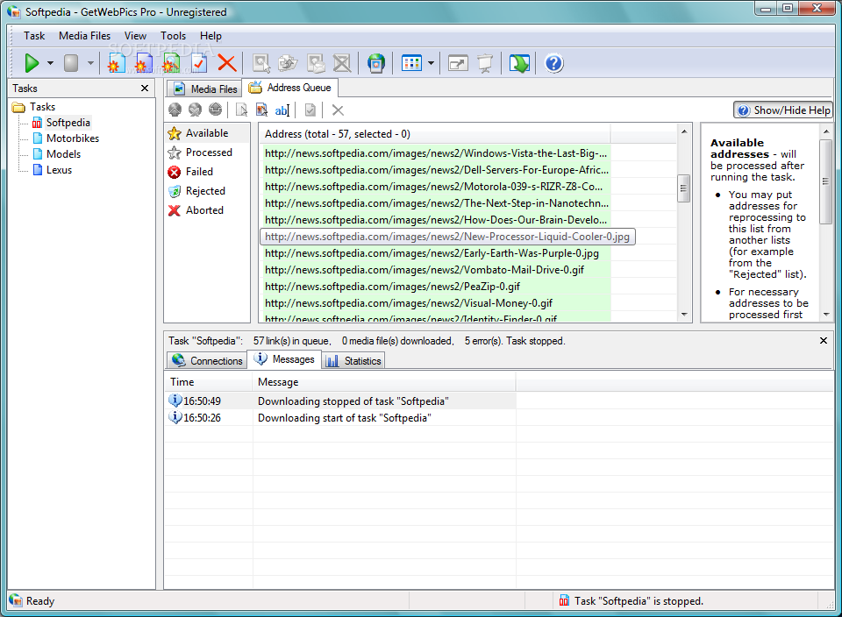Select the Windows-Vista-the-Last-Big address row
The image size is (842, 617).
(x=436, y=153)
